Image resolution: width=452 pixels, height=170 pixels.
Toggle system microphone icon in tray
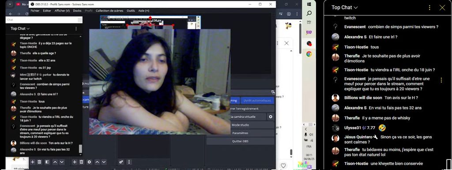(x=305, y=134)
